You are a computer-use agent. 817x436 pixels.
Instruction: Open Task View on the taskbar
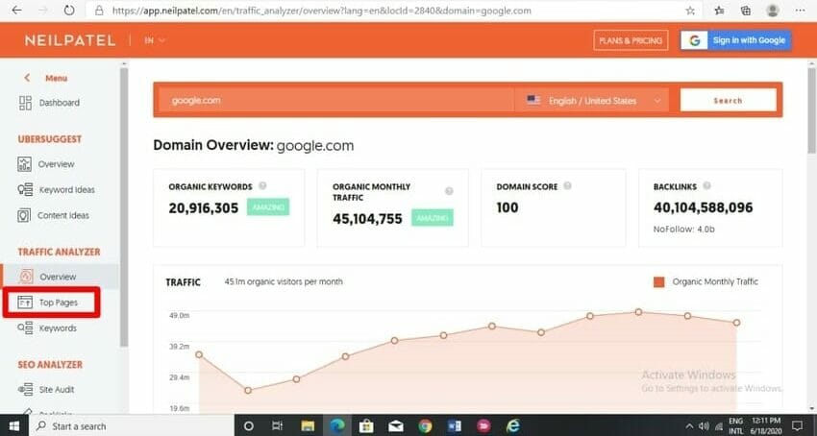point(278,426)
